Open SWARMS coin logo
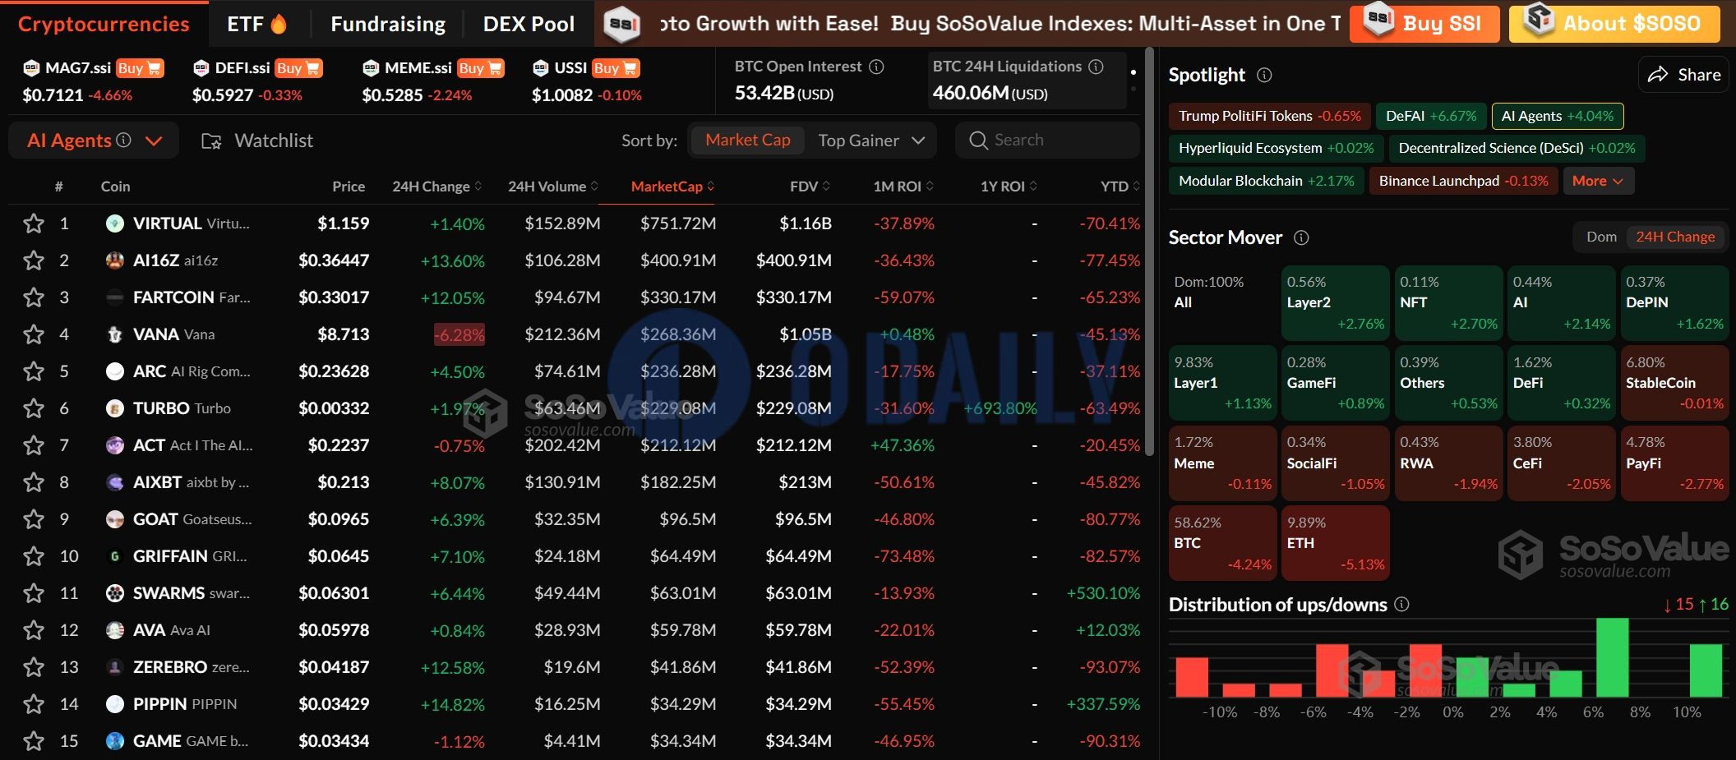This screenshot has width=1736, height=760. coord(115,593)
